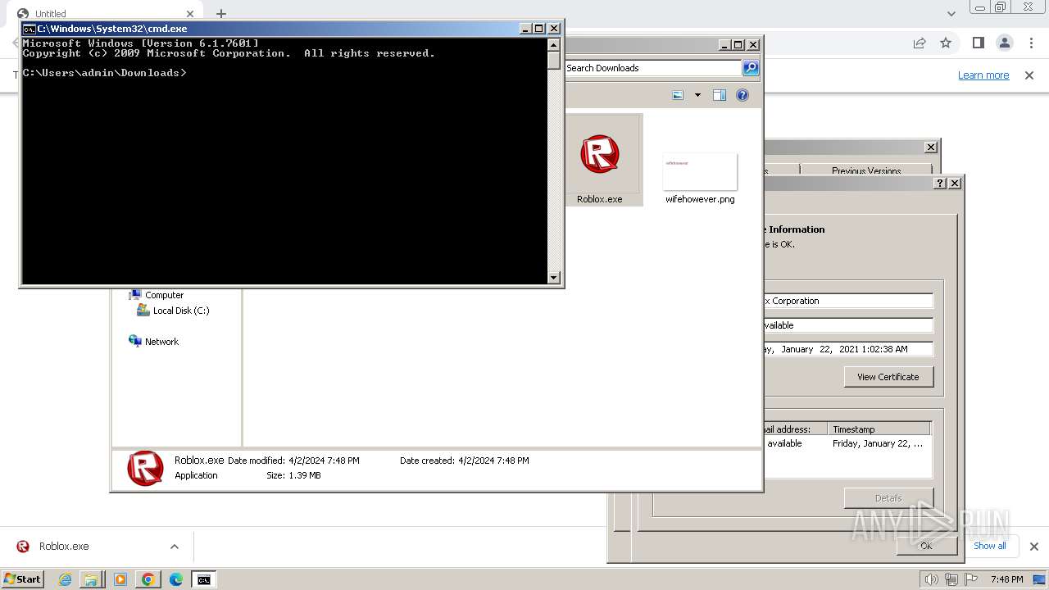Screen dimensions: 1049x590
Task: Expand Roblox.exe download options chevron
Action: pos(175,547)
